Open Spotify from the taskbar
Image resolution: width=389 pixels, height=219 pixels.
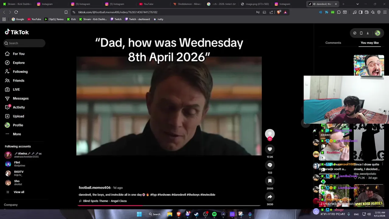click(214, 214)
